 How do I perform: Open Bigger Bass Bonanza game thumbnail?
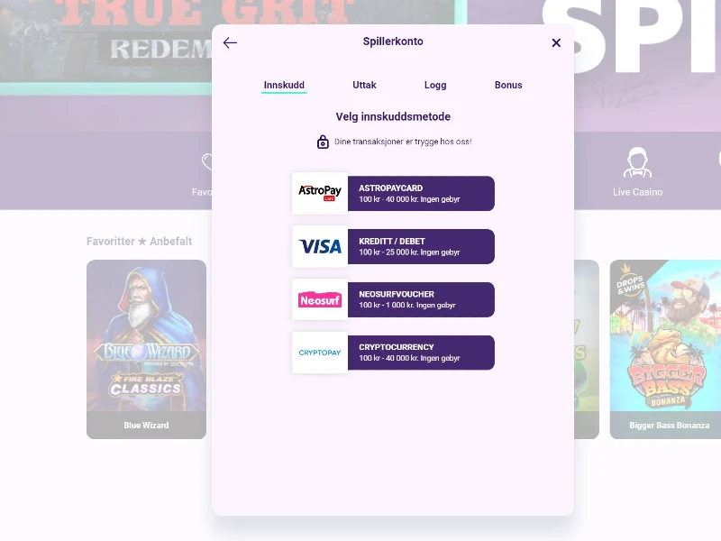[665, 349]
